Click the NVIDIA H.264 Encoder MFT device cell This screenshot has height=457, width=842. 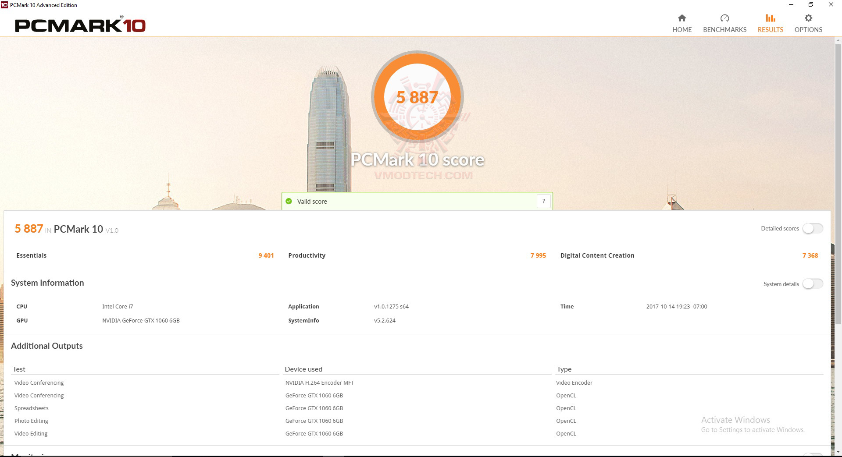pyautogui.click(x=320, y=383)
